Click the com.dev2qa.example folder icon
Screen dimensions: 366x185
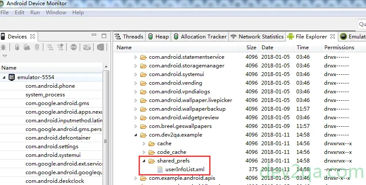(143, 135)
